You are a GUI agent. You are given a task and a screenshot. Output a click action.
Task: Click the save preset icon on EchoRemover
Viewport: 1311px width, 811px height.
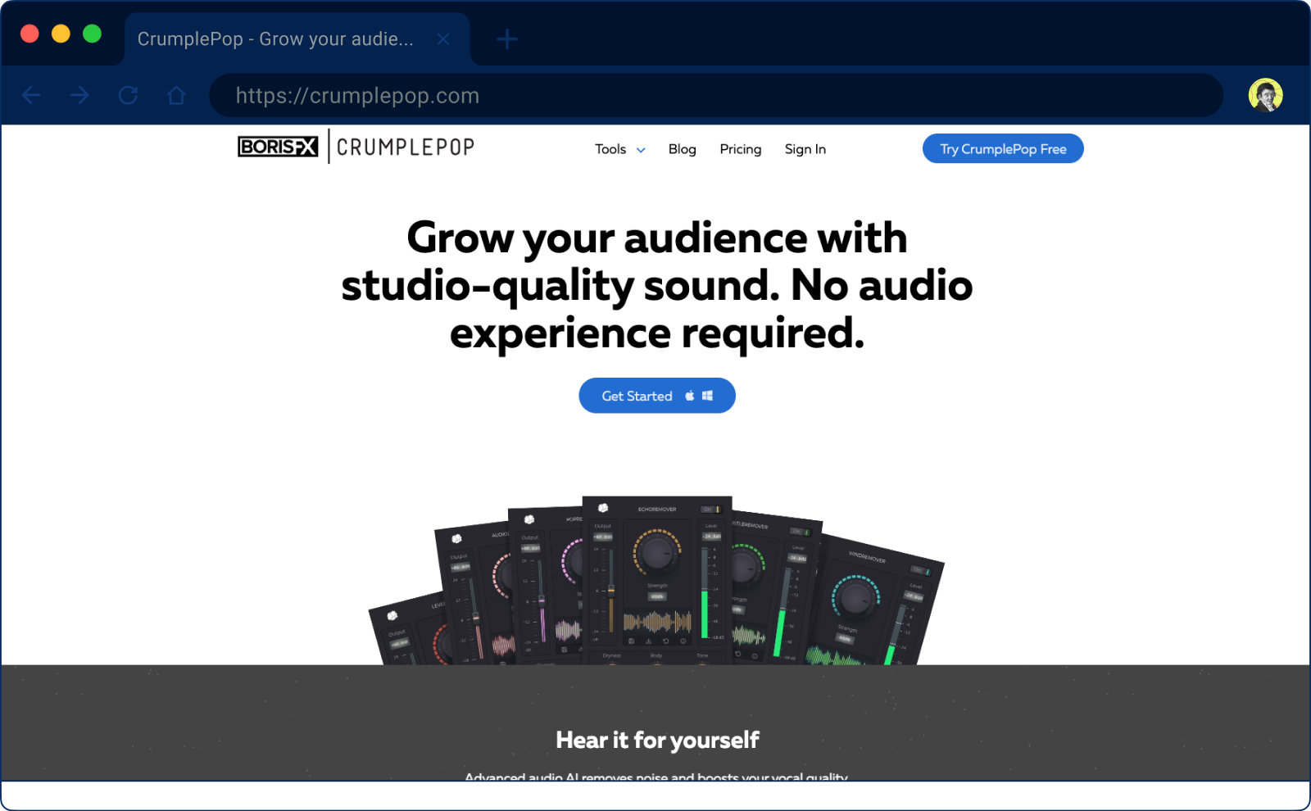click(x=631, y=641)
